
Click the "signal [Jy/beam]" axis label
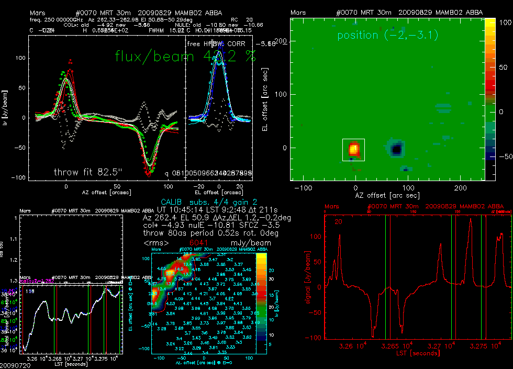(314, 286)
